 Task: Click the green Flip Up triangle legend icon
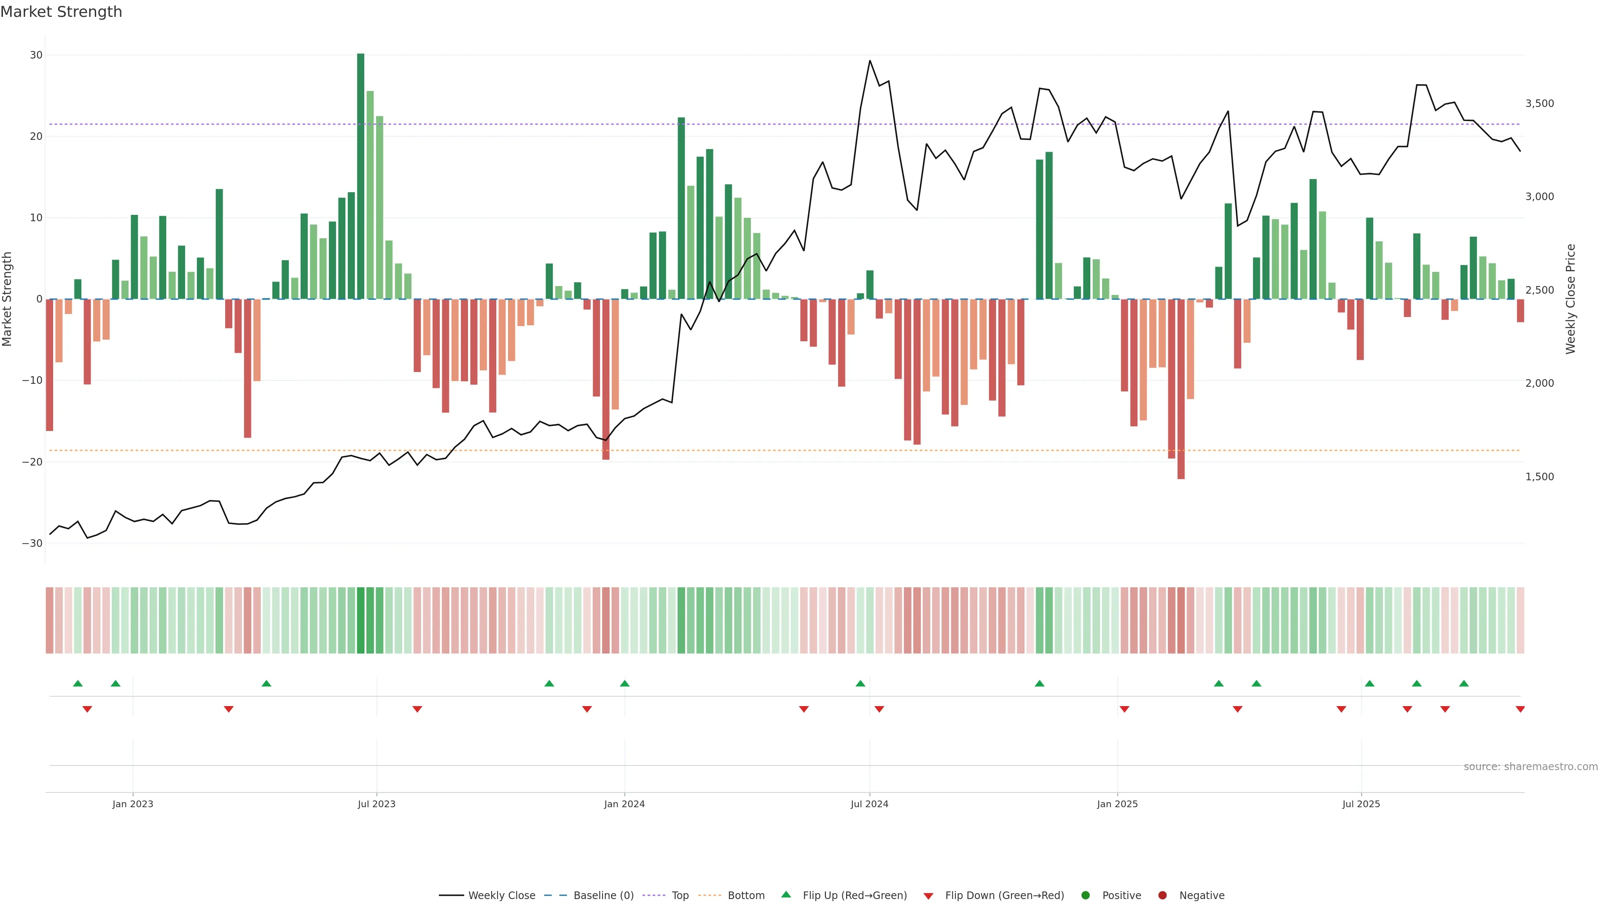(785, 894)
